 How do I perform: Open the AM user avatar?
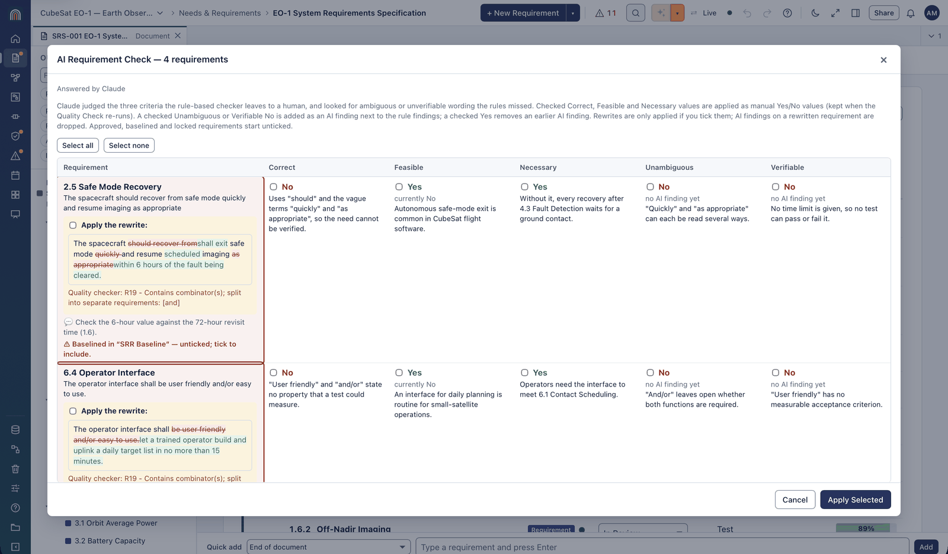click(x=932, y=13)
